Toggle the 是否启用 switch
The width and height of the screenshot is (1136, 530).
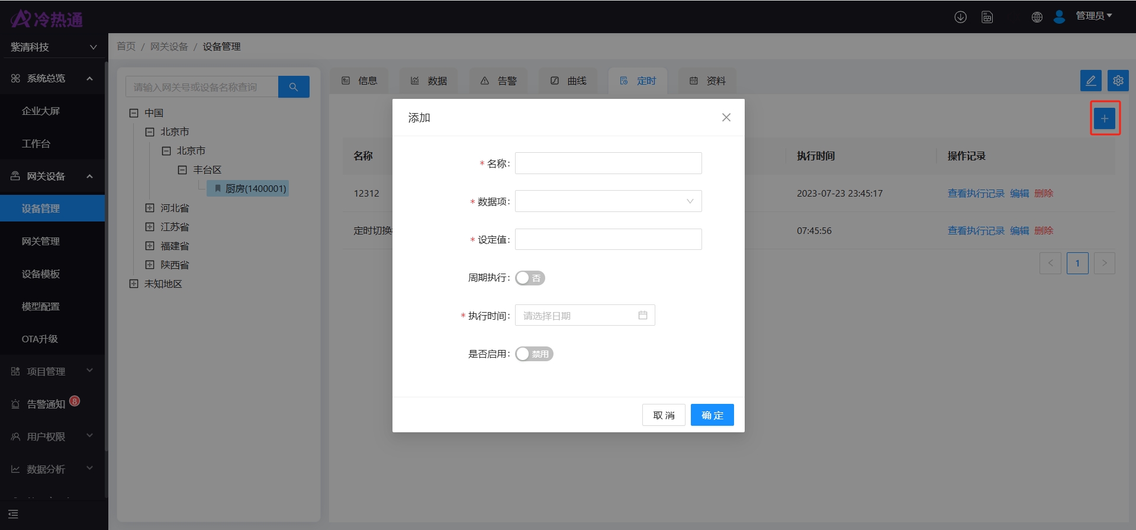[534, 354]
